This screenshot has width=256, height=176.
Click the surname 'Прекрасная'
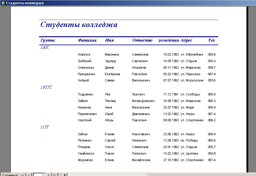coord(86,74)
